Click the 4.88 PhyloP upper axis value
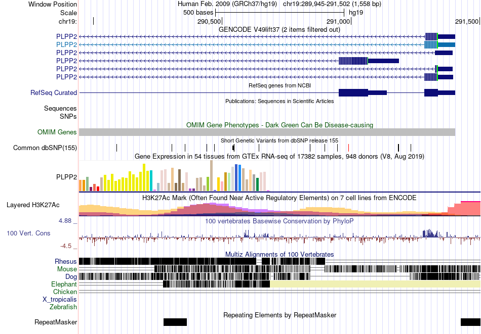The width and height of the screenshot is (481, 334). [x=65, y=221]
